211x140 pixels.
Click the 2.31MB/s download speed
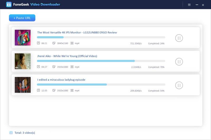136,67
